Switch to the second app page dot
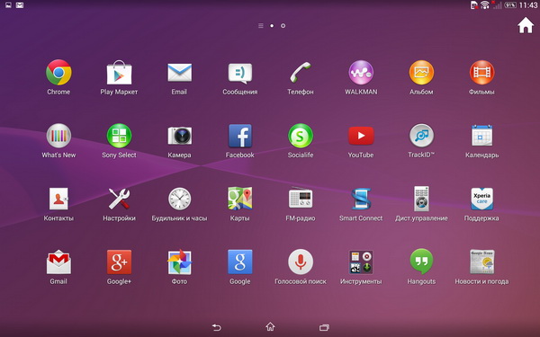 click(x=283, y=26)
